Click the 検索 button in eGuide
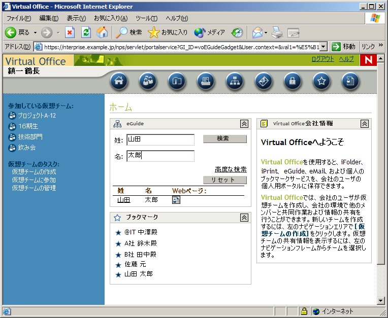This screenshot has height=318, width=388. (x=225, y=139)
